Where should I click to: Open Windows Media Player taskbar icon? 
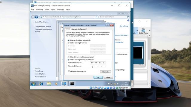[56, 84]
